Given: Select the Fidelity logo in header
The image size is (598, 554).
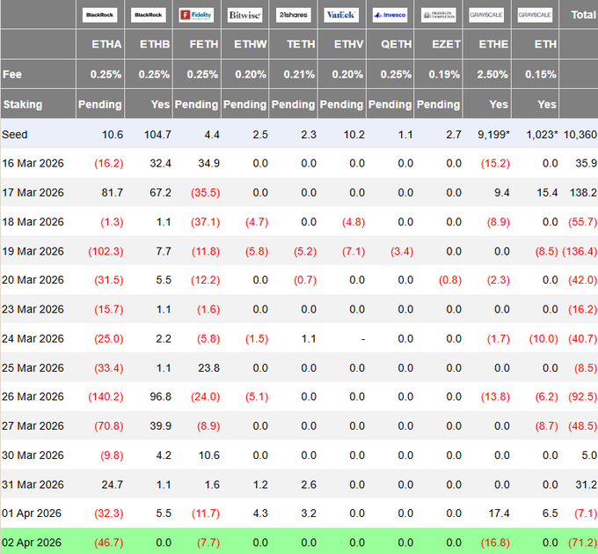Looking at the screenshot, I should (x=196, y=15).
